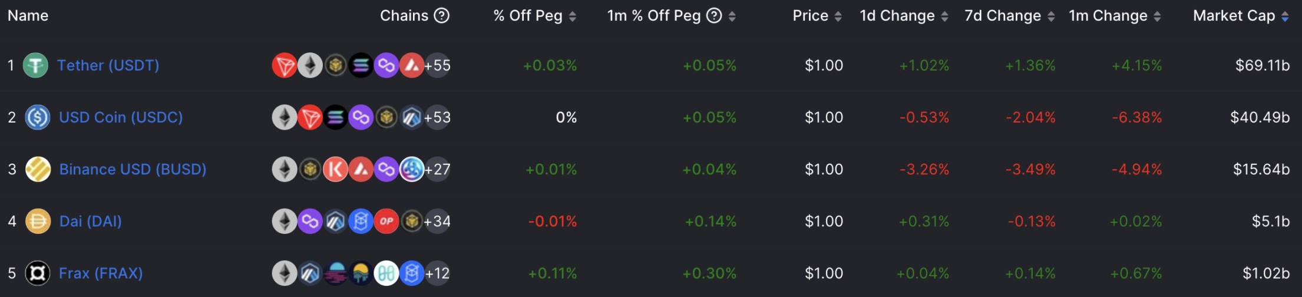Image resolution: width=1302 pixels, height=297 pixels.
Task: Show the +55 more chains for Tether
Action: 438,65
